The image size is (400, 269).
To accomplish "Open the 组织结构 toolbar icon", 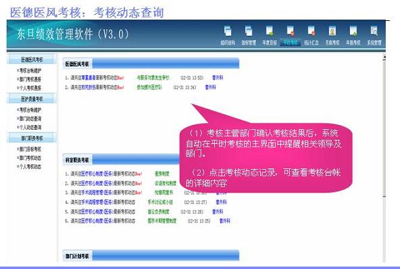I will [228, 35].
